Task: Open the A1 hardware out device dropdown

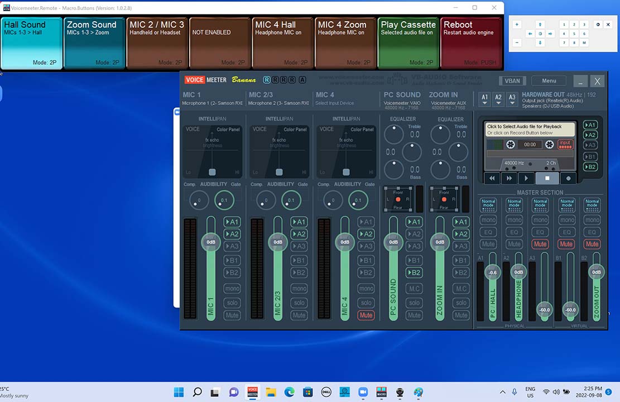Action: click(x=485, y=99)
